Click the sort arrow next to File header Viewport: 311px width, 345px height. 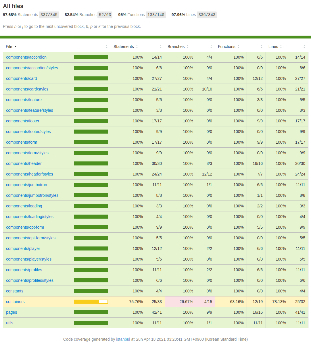[x=16, y=47]
